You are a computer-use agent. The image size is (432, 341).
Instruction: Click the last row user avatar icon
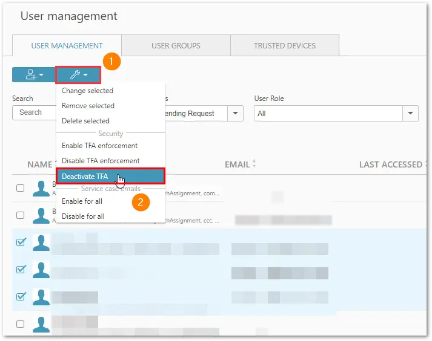tap(41, 325)
